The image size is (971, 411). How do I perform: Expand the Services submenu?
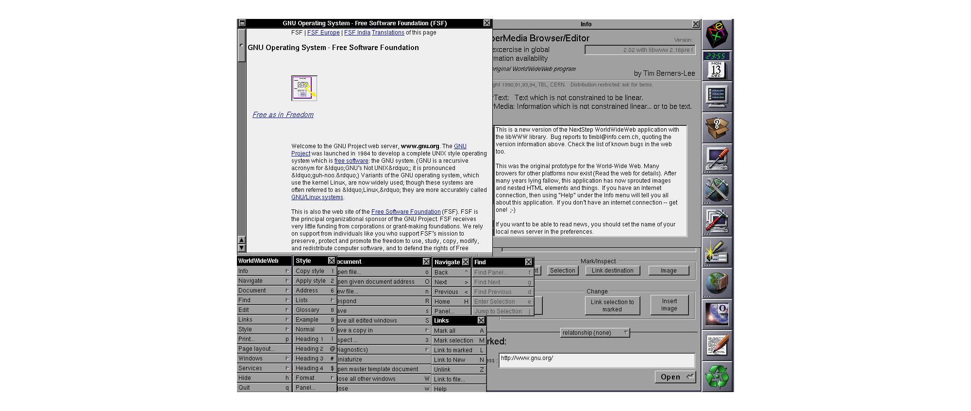264,368
